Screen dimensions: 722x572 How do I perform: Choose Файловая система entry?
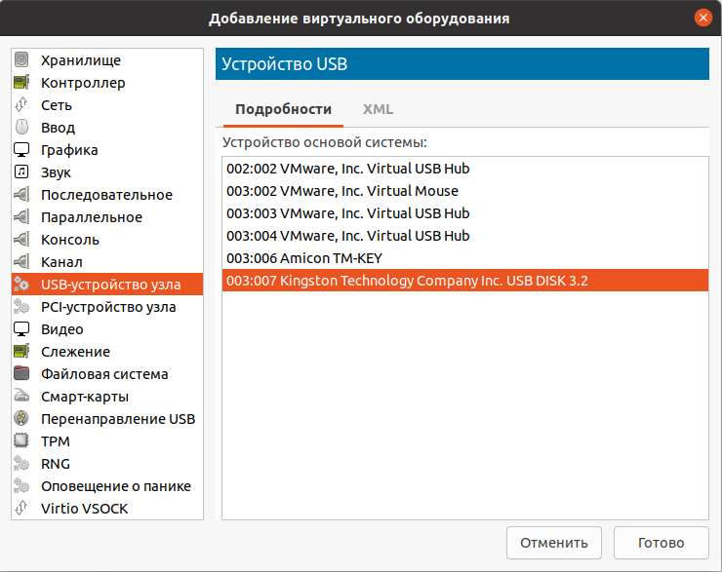pyautogui.click(x=107, y=374)
